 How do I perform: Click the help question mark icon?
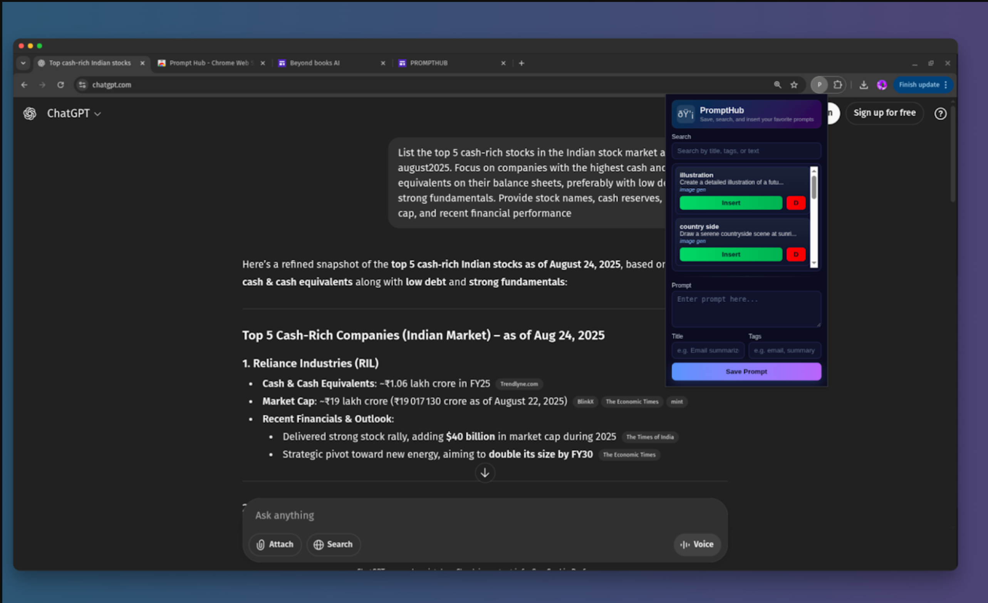click(x=940, y=114)
